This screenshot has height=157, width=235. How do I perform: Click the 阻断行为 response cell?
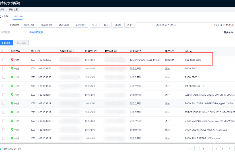pos(170,60)
